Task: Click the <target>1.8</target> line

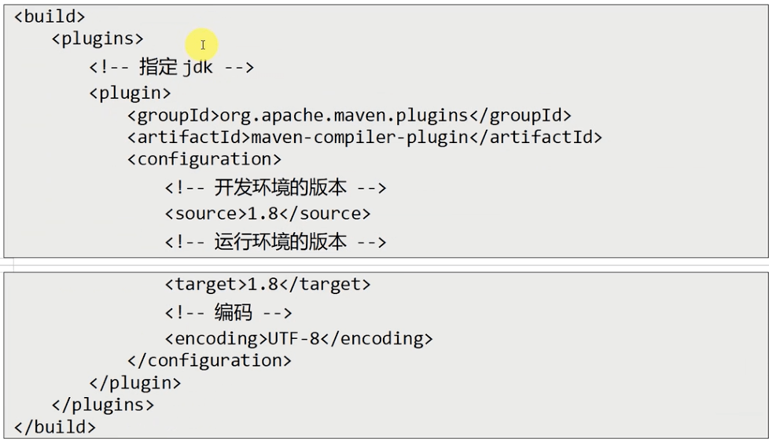Action: pyautogui.click(x=267, y=285)
